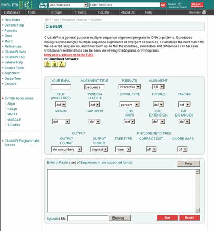Image resolution: width=214 pixels, height=231 pixels.
Task: Click the Download Software link
Action: [64, 59]
